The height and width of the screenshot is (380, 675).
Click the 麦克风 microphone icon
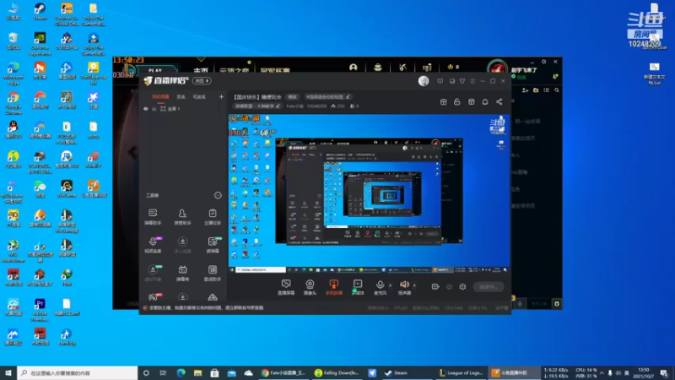[380, 285]
